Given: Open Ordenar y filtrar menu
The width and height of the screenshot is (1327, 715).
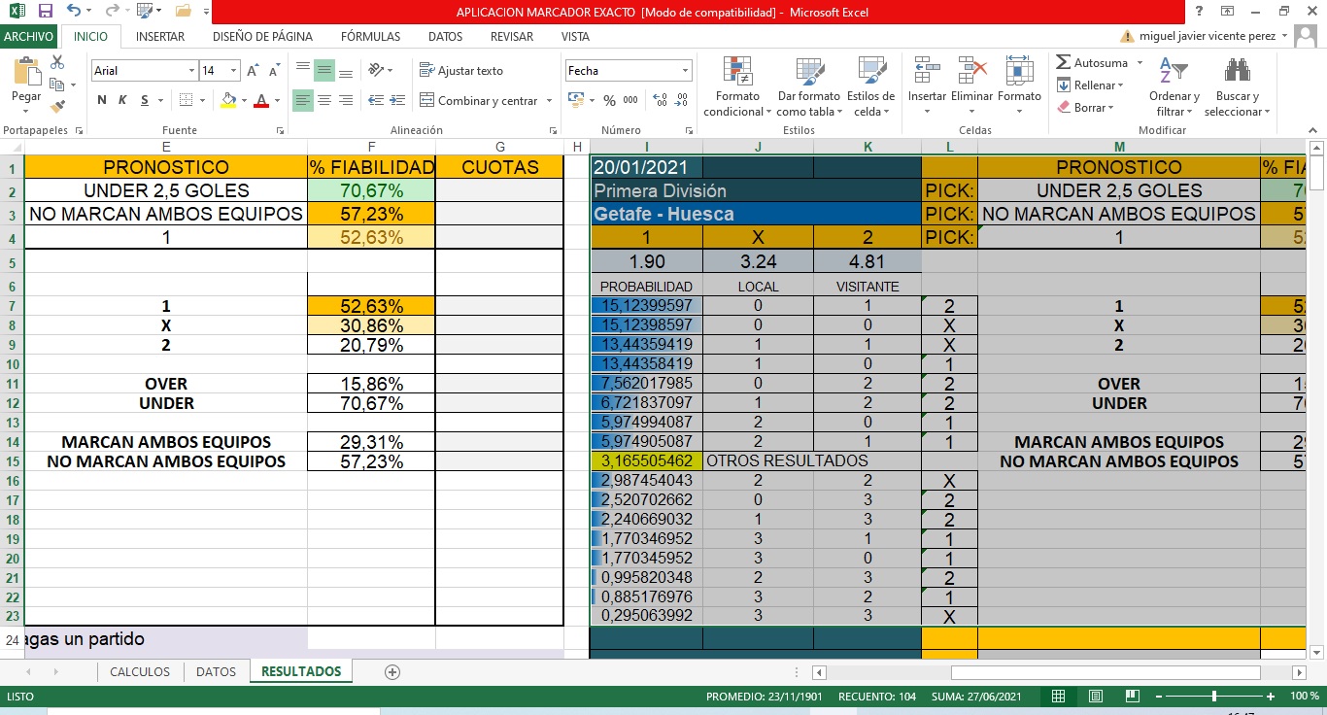Looking at the screenshot, I should pyautogui.click(x=1174, y=86).
